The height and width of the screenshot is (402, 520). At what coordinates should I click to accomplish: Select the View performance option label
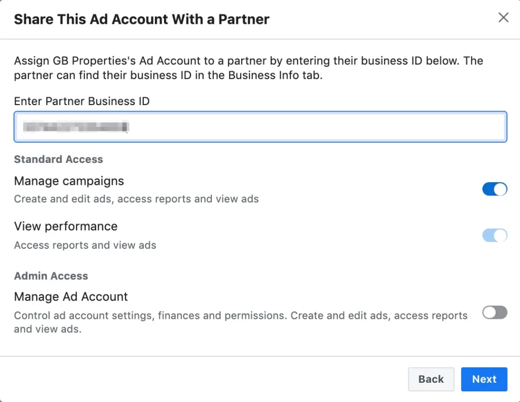pyautogui.click(x=66, y=226)
